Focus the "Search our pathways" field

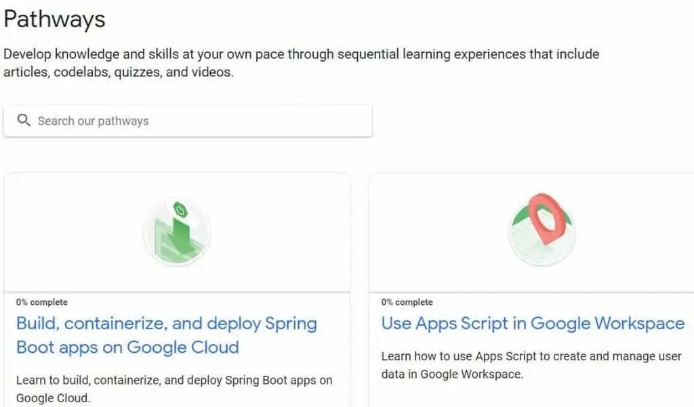[x=197, y=121]
